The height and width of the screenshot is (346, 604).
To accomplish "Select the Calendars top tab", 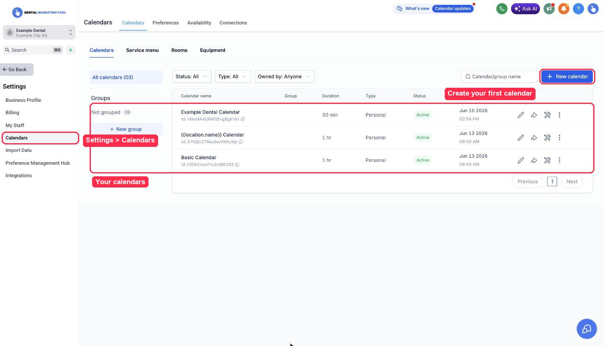I will [x=133, y=23].
